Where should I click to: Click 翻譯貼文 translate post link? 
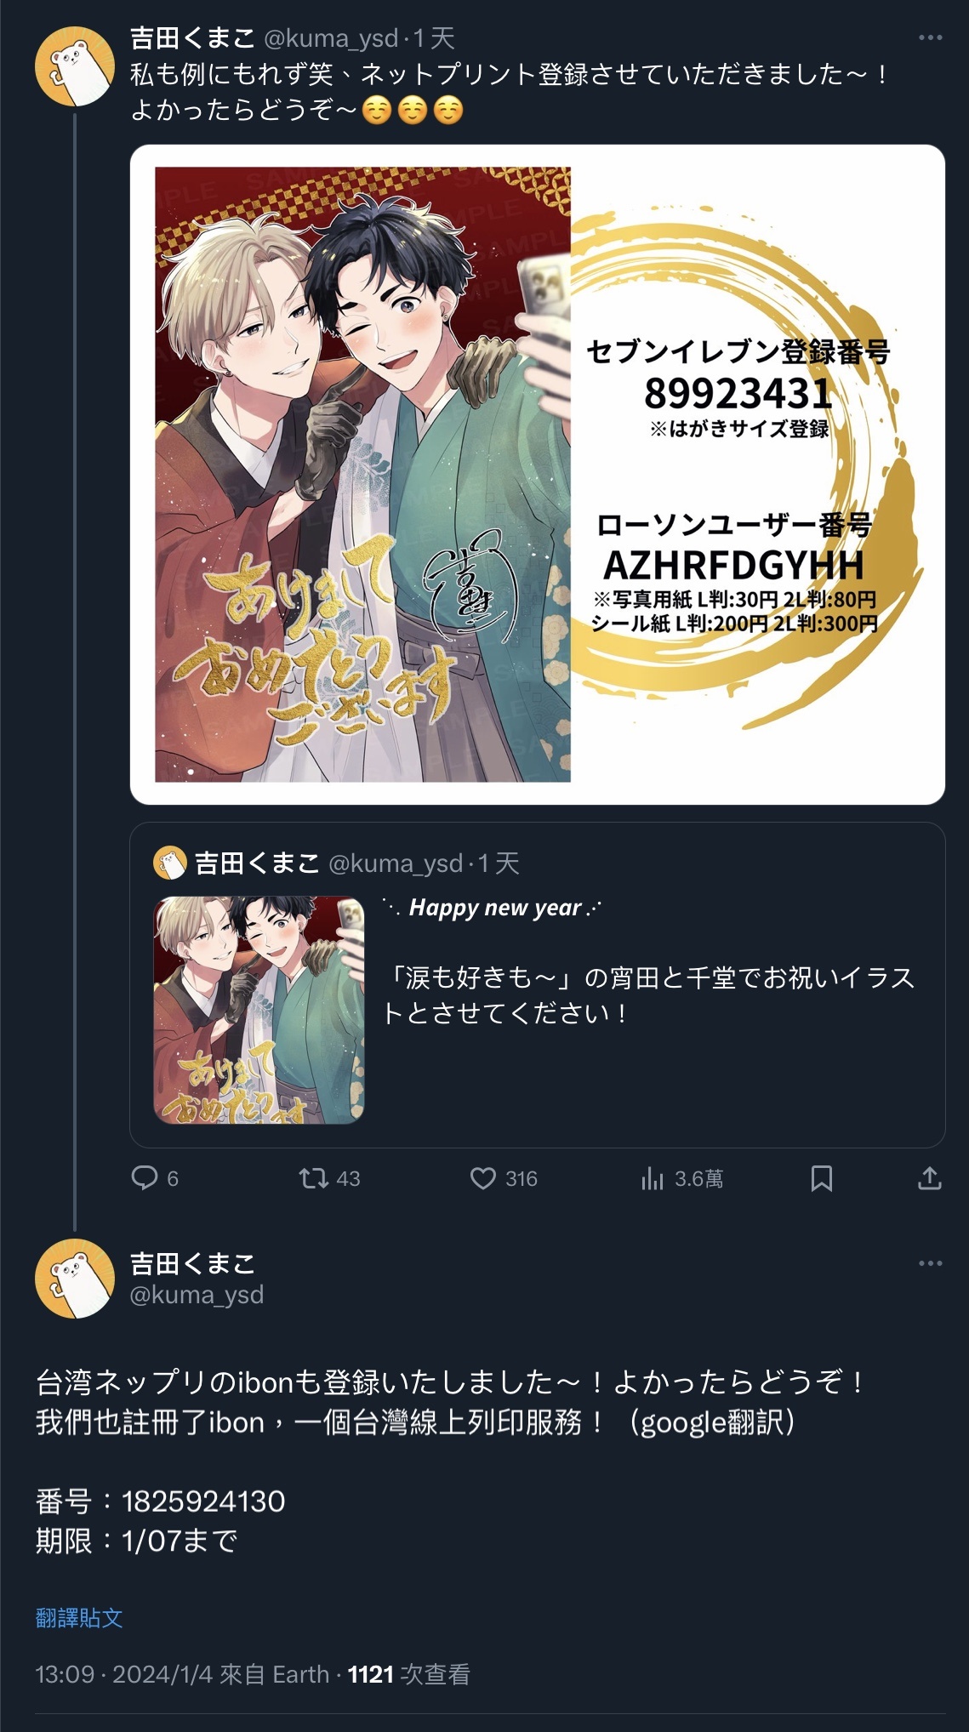(x=79, y=1617)
